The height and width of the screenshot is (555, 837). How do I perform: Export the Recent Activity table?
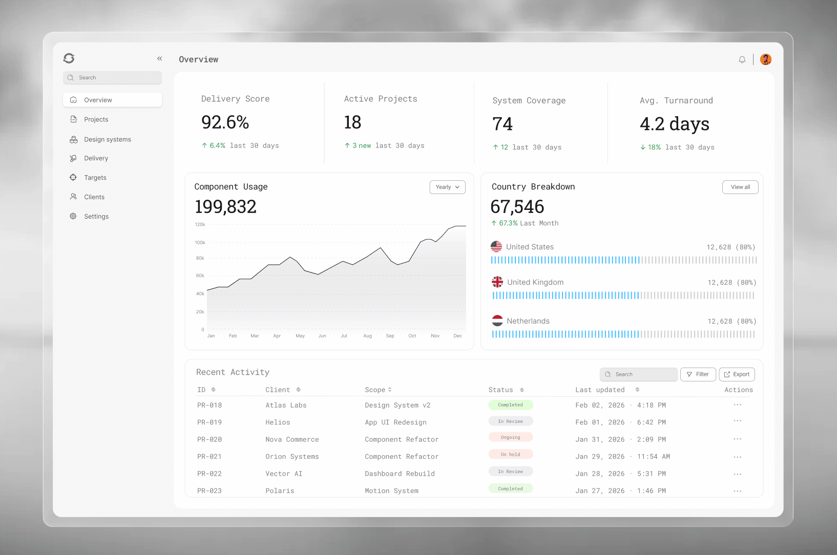(737, 374)
